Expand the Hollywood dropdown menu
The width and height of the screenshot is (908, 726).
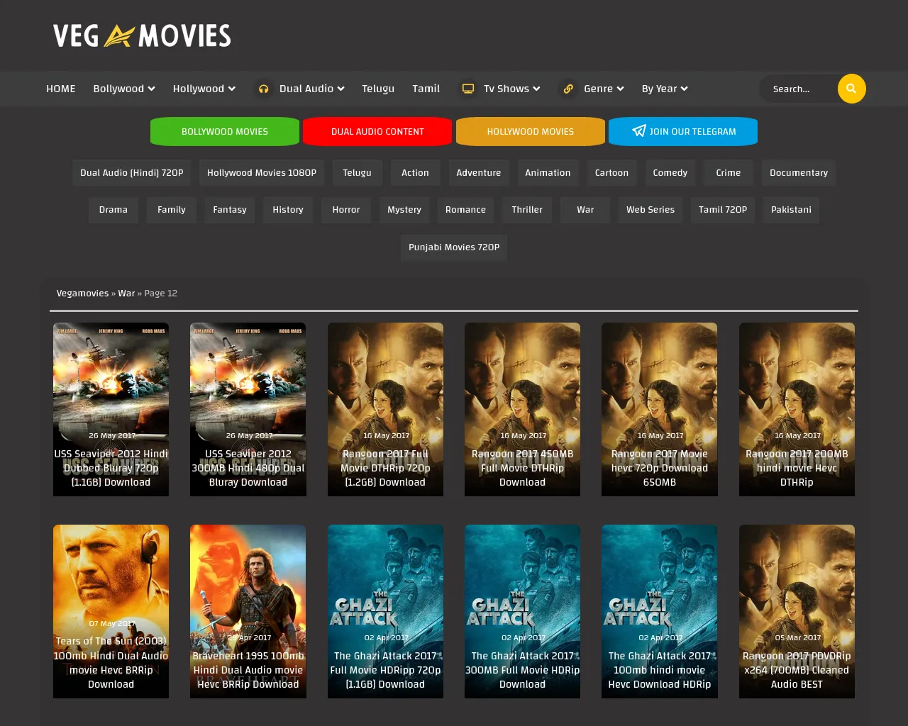(x=204, y=89)
